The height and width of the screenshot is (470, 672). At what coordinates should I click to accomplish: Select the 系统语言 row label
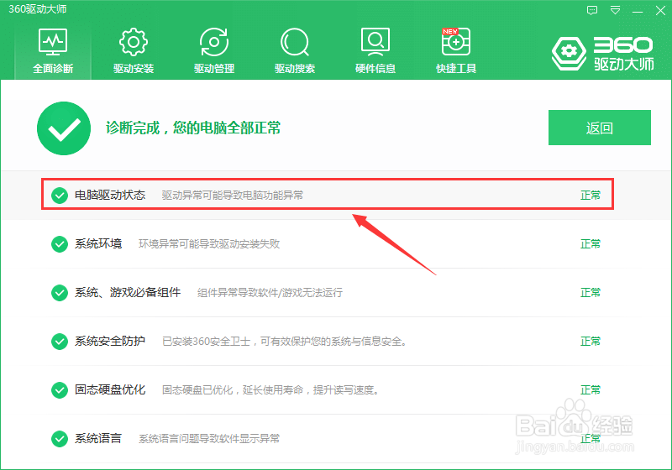(98, 438)
